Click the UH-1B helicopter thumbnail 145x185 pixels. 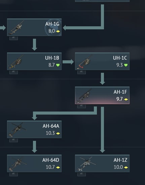[x=16, y=62]
